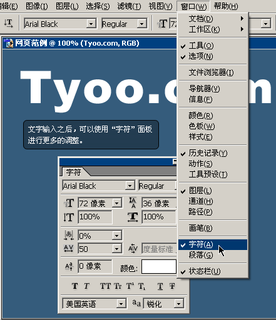This screenshot has height=320, width=276.
Task: Open Arial Black font dropdown in options bar
Action: tap(91, 24)
